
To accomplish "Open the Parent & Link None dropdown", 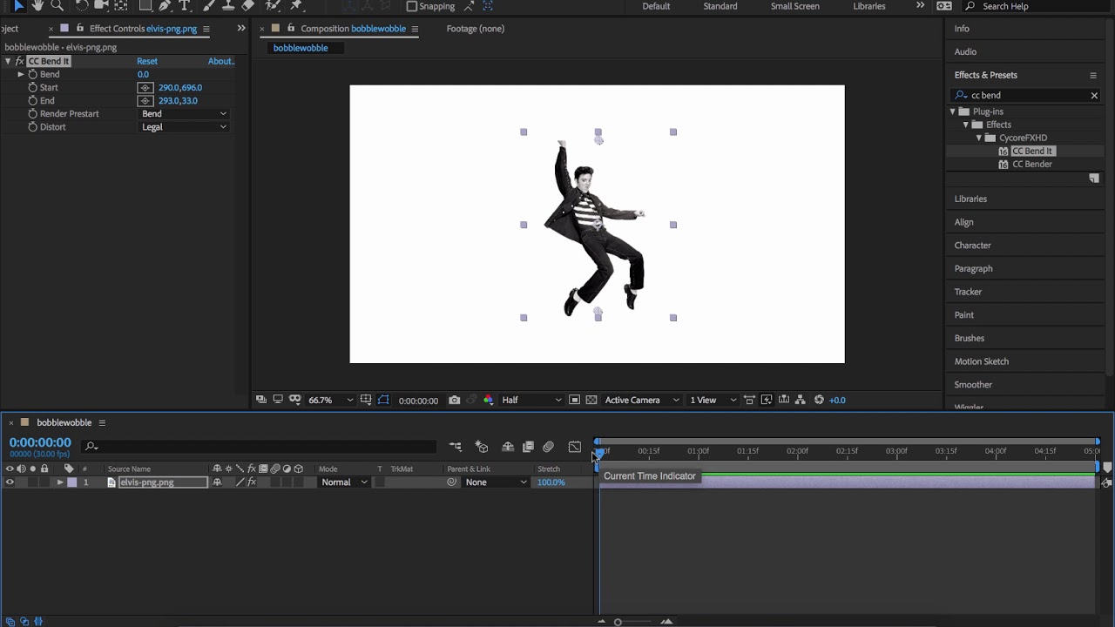I will pyautogui.click(x=496, y=482).
